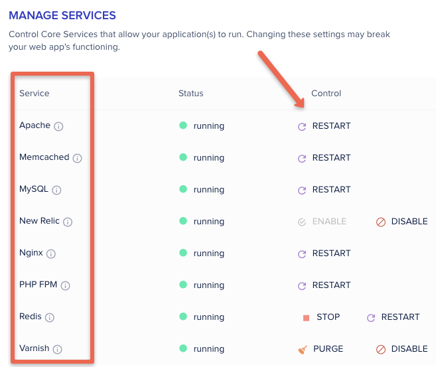Click the running status of Varnish

tap(202, 349)
